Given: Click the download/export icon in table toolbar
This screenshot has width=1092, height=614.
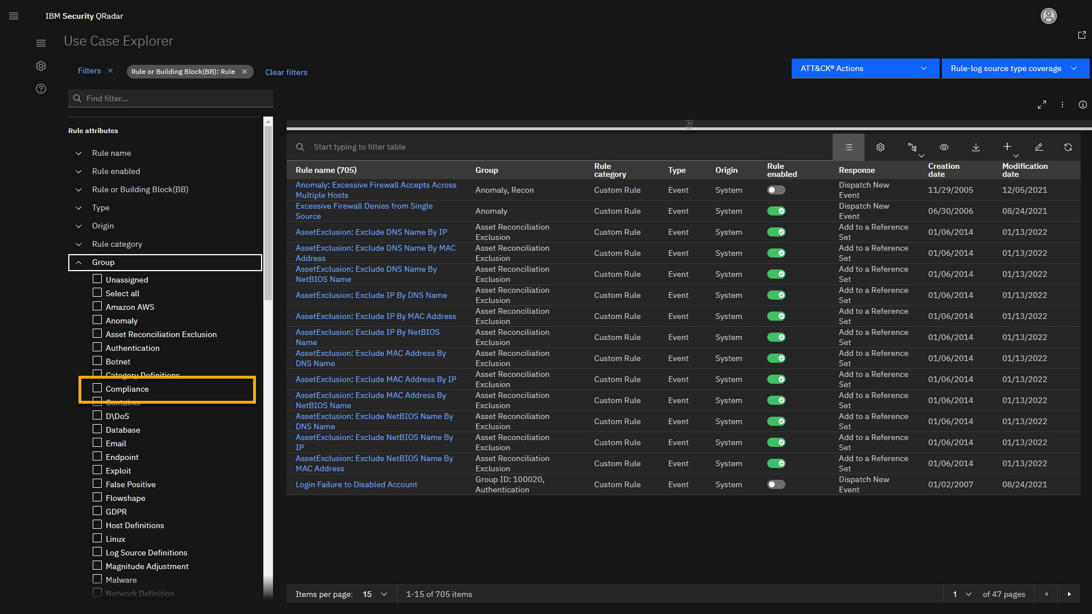Looking at the screenshot, I should 976,147.
